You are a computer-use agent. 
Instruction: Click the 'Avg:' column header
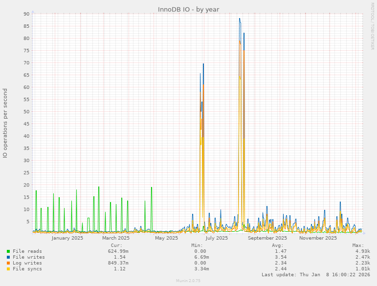coord(278,245)
